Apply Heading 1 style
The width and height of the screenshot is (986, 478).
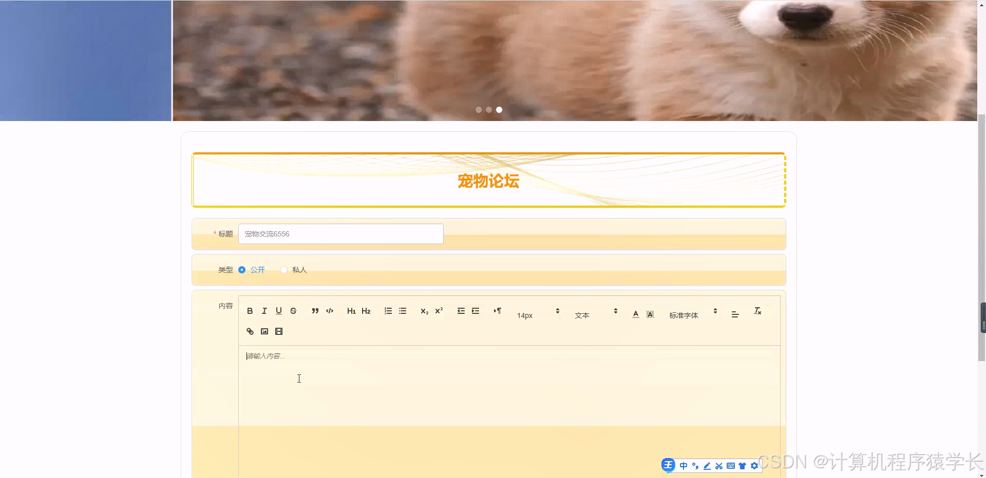351,311
